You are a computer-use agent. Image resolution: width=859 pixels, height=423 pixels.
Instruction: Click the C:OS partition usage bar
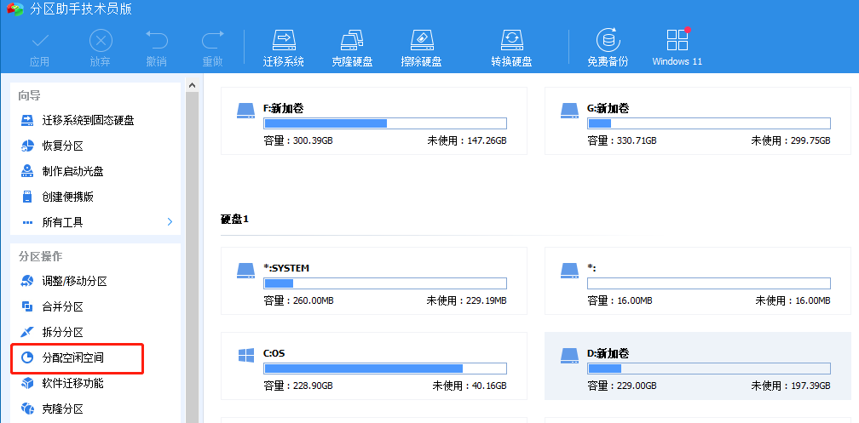tap(384, 369)
